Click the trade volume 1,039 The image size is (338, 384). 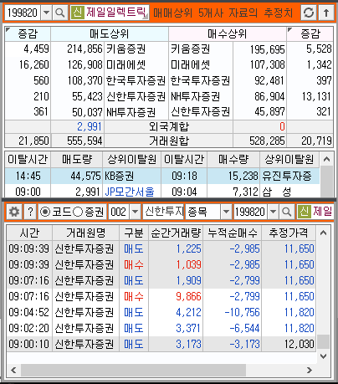tap(188, 264)
